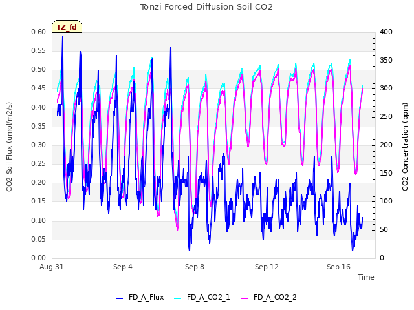414x310 pixels.
Task: Click the Sep 12 x-axis label
Action: click(267, 267)
